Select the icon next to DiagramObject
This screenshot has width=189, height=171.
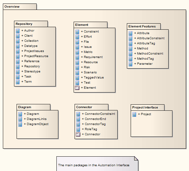[20, 124]
